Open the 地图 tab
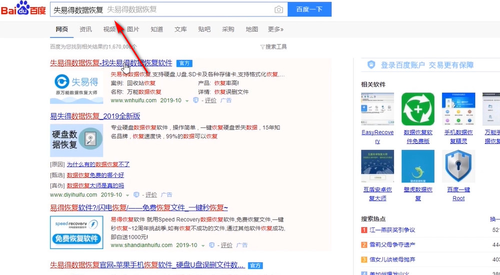Screen dimensions: 500x275 (x=251, y=29)
